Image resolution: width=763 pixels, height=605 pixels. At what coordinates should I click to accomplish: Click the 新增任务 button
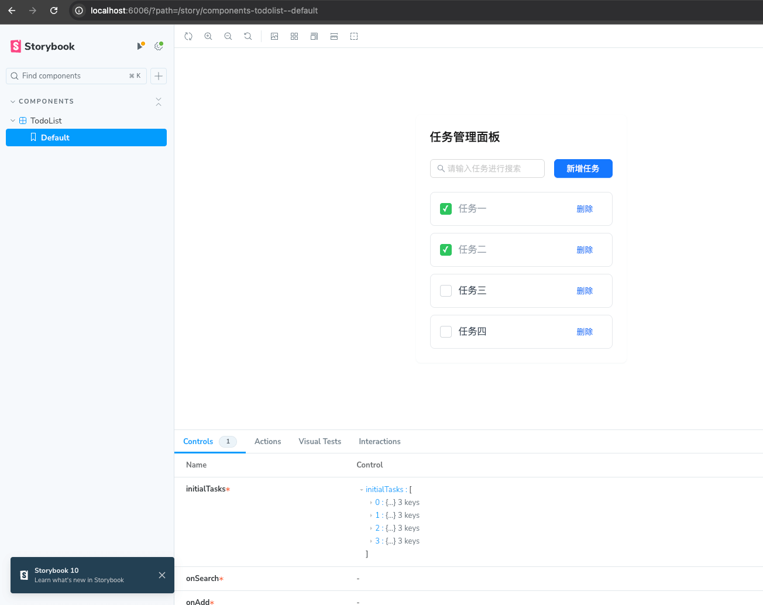(x=583, y=169)
